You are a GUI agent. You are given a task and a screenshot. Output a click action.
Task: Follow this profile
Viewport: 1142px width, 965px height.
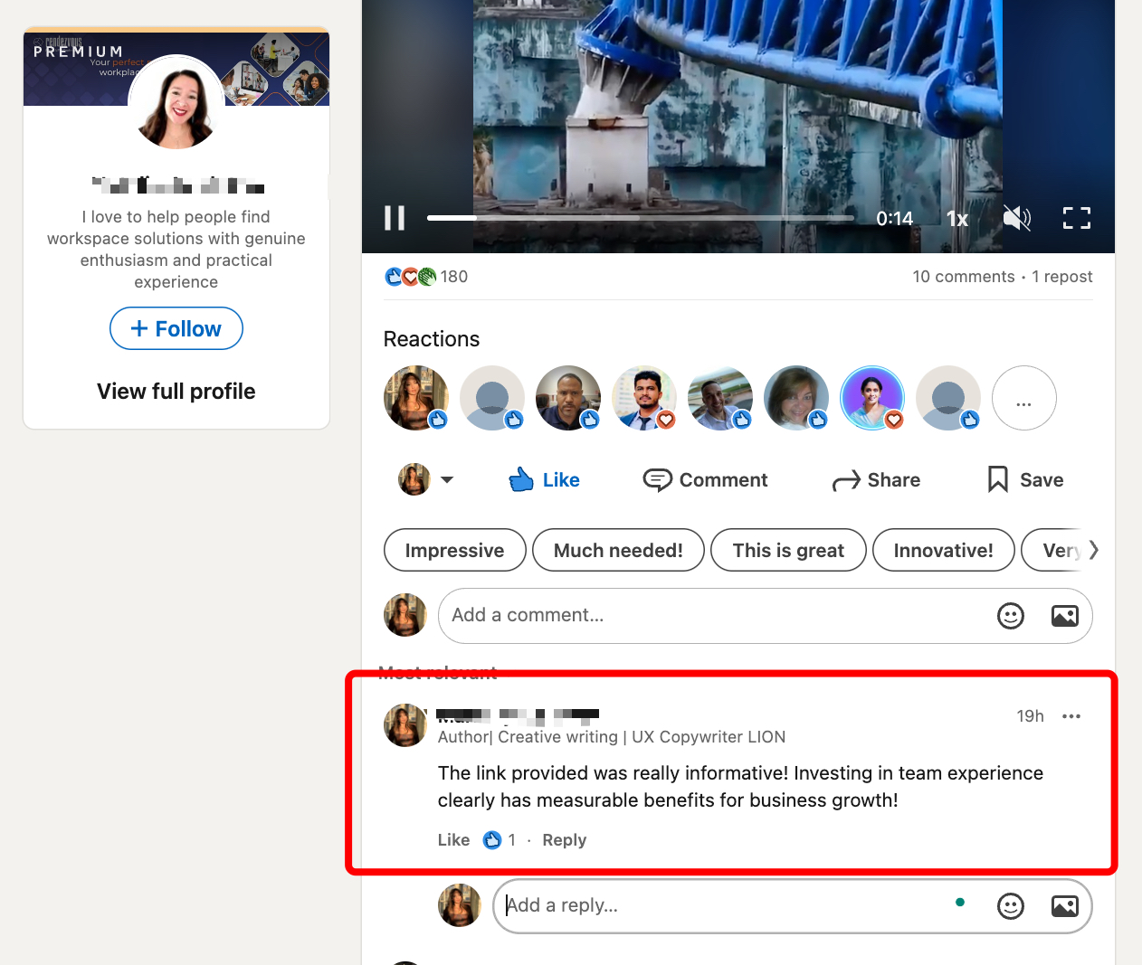coord(176,328)
